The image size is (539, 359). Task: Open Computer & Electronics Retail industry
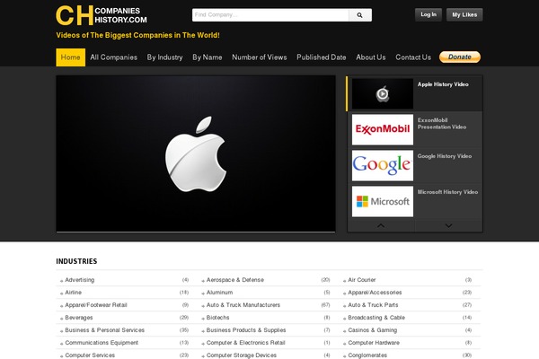245,343
